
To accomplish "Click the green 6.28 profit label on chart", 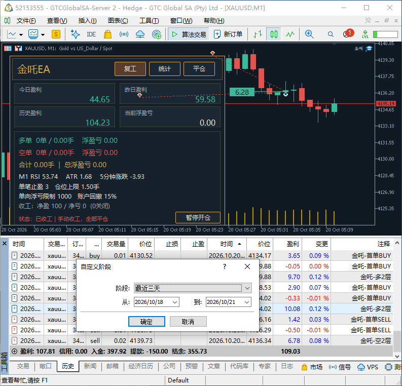I will [242, 92].
